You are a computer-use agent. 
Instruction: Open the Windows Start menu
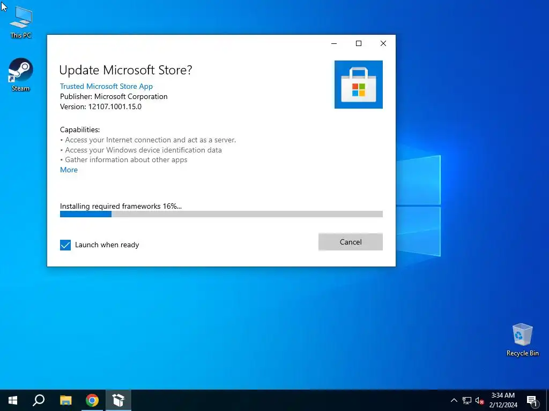click(x=13, y=400)
